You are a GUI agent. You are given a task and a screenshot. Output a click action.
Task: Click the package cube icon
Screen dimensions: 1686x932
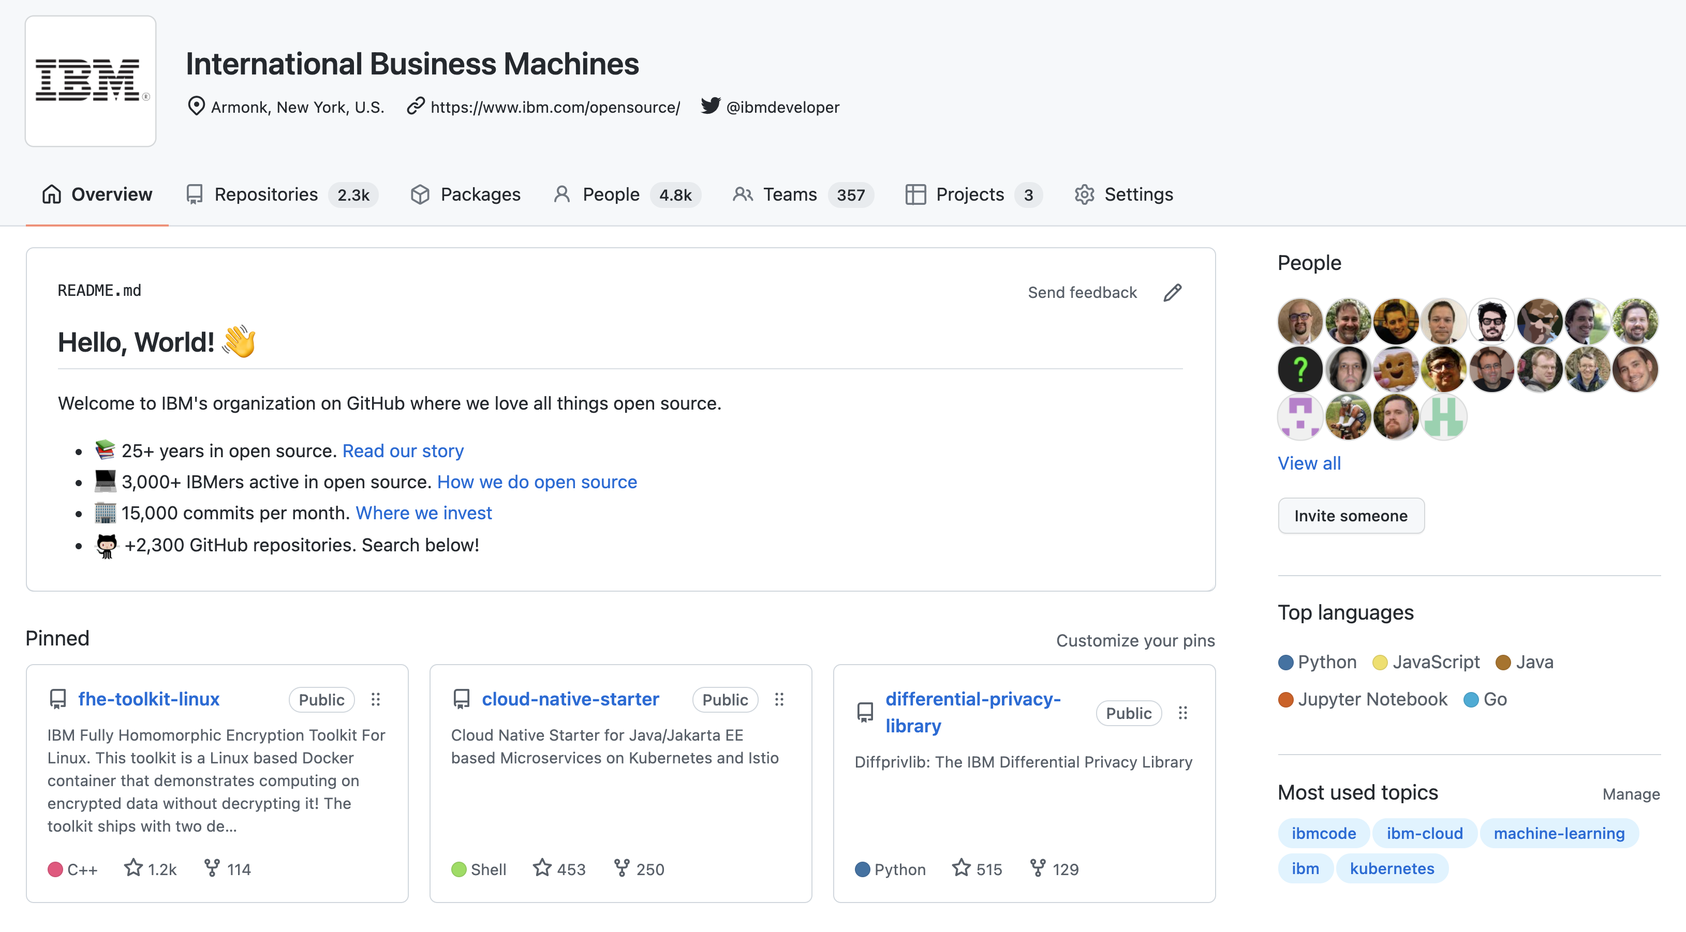pyautogui.click(x=420, y=194)
